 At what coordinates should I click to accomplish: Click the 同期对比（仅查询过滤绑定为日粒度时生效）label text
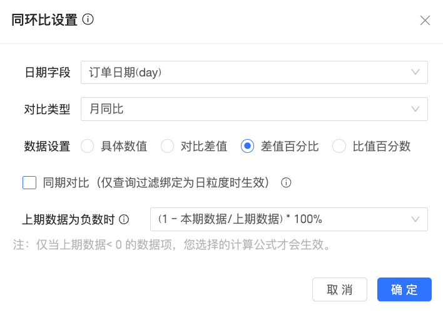pyautogui.click(x=156, y=182)
